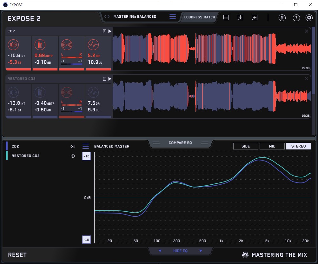Click CD2 dynamic range waveform icon
The height and width of the screenshot is (264, 318).
[93, 45]
